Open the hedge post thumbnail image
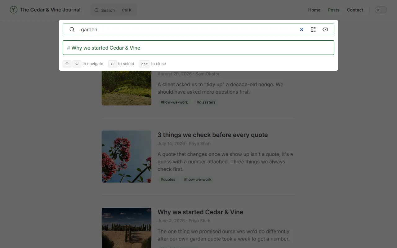 (127, 88)
